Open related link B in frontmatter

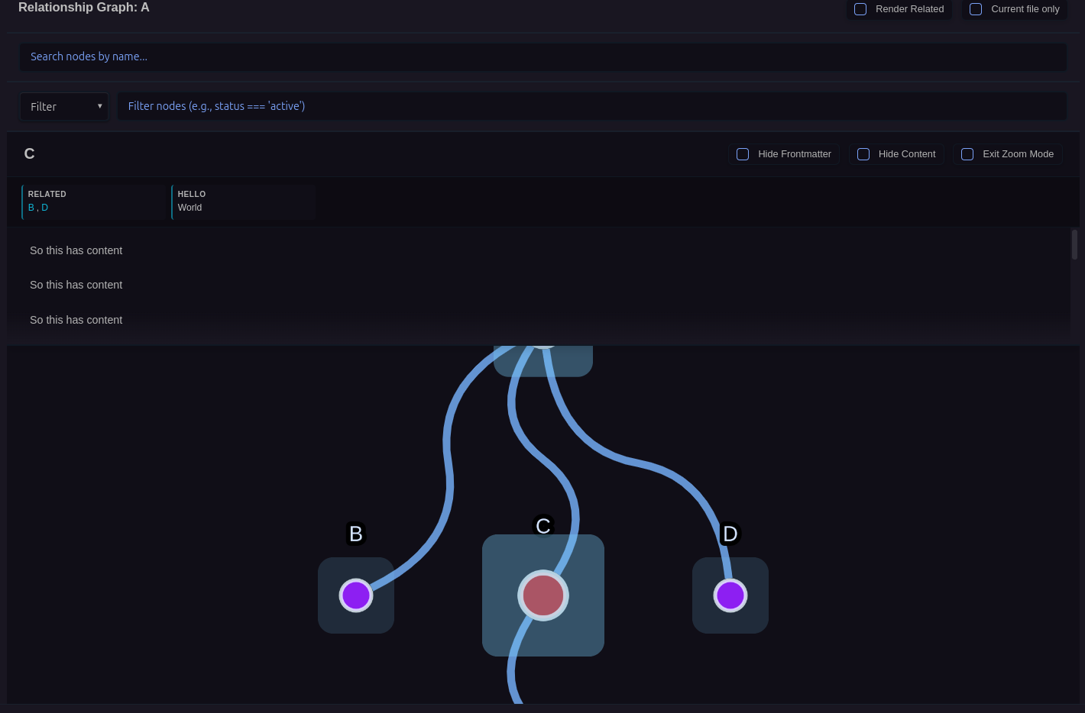point(31,208)
